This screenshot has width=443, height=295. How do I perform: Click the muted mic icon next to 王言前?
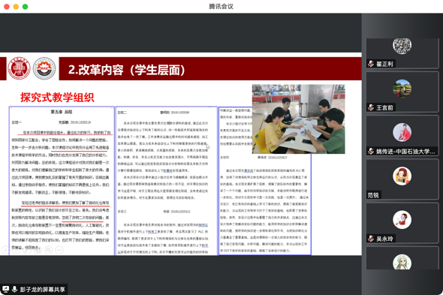pos(371,107)
